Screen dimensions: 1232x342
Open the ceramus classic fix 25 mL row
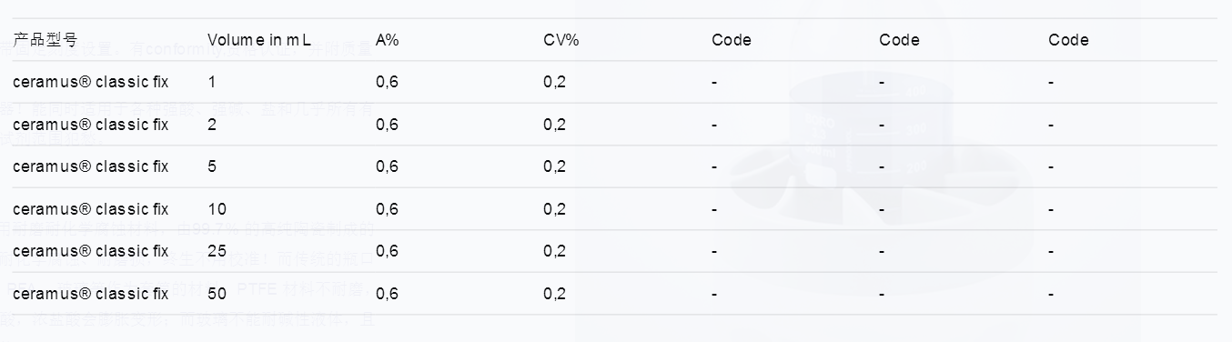(x=615, y=251)
